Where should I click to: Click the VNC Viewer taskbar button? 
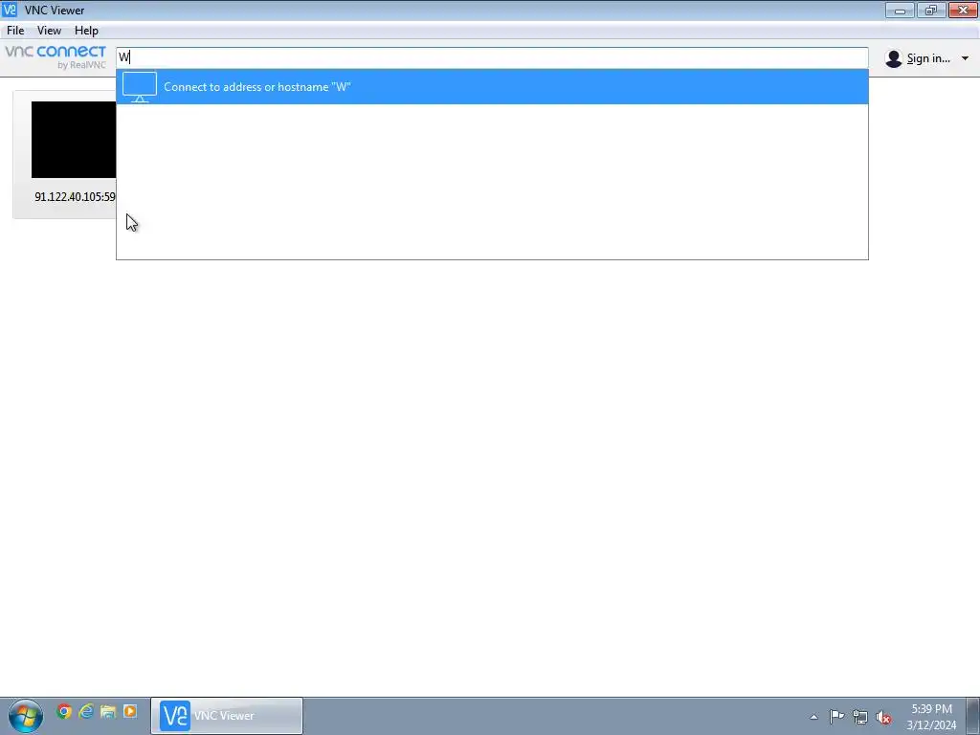[227, 716]
